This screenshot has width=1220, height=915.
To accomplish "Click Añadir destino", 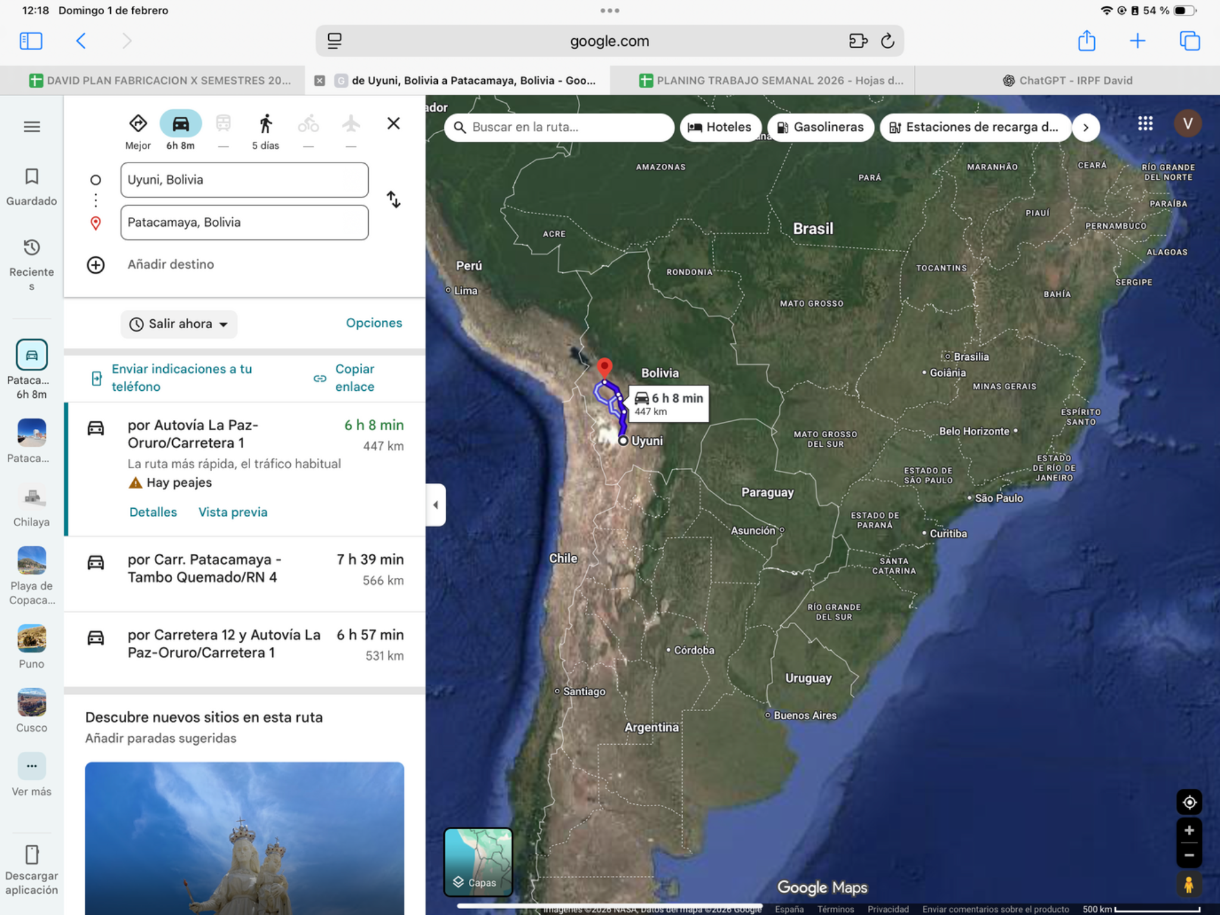I will [170, 264].
